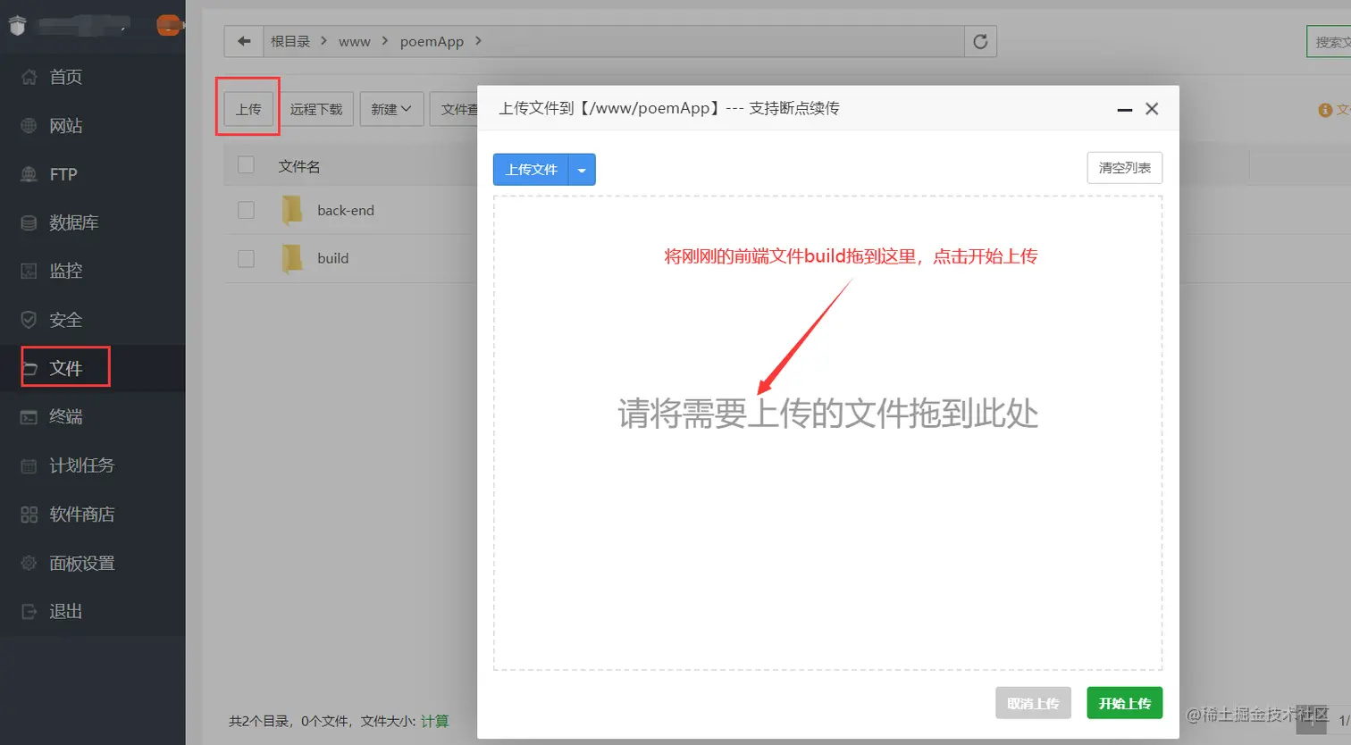
Task: Click the blue 上传文件 button
Action: click(x=532, y=170)
